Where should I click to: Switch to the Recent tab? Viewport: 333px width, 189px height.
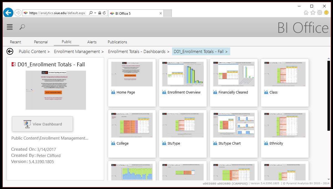[x=16, y=42]
